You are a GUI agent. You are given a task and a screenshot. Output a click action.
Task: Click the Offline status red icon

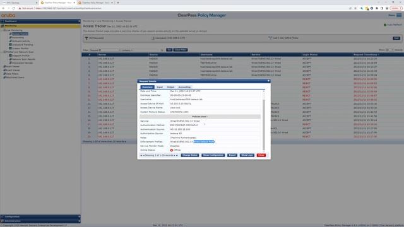tap(172, 150)
